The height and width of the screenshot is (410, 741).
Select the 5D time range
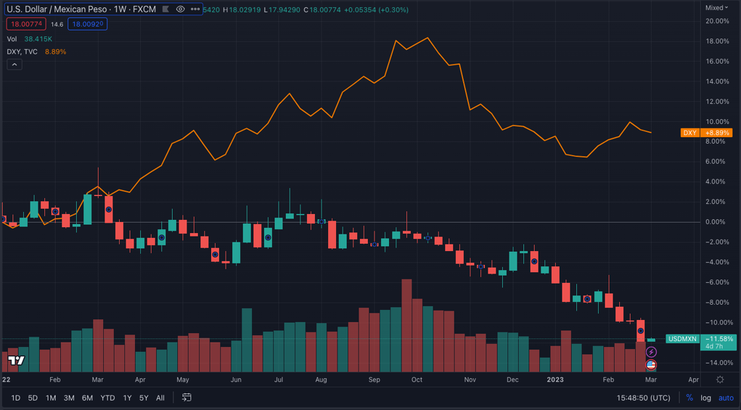coord(32,397)
